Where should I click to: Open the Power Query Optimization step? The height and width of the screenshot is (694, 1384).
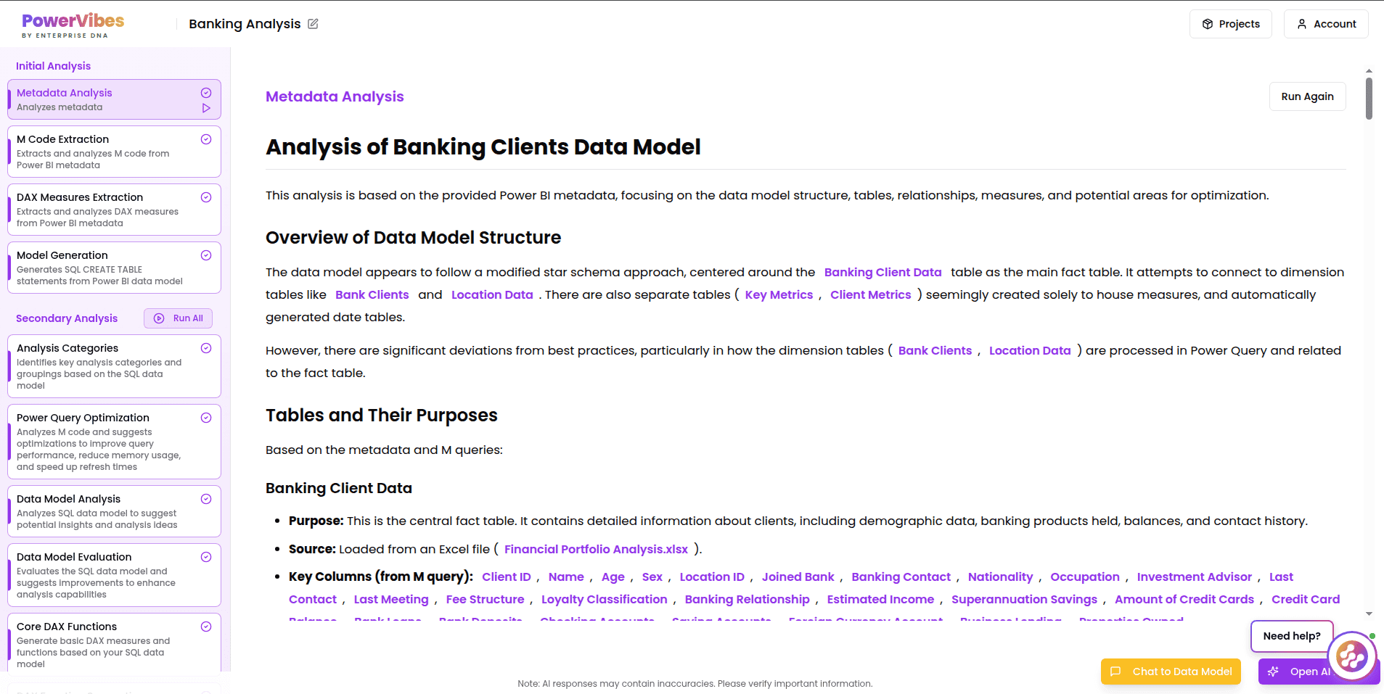114,442
